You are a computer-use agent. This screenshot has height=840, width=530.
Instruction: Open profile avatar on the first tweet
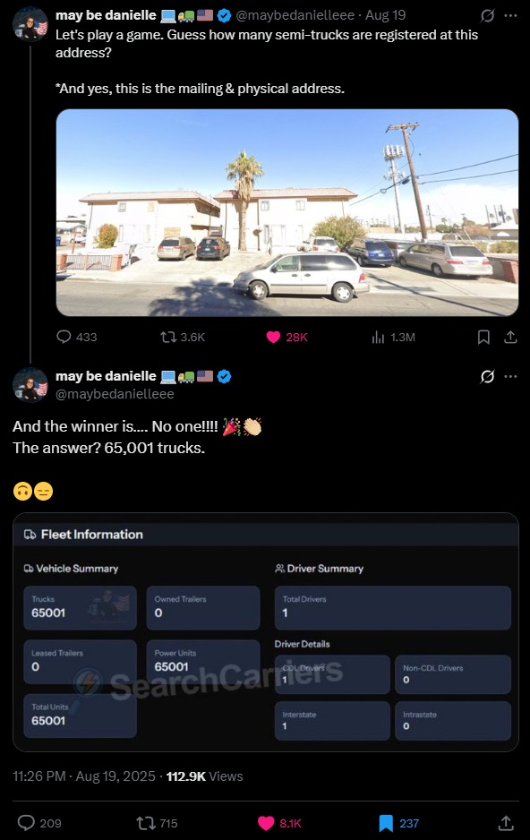30,23
